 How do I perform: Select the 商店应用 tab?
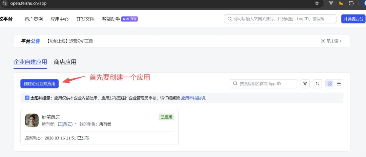click(x=65, y=62)
